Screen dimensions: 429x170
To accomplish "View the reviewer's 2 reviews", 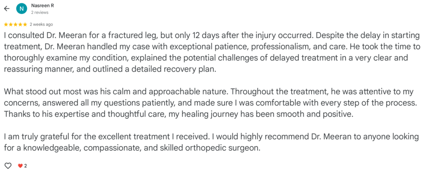I will coord(40,12).
